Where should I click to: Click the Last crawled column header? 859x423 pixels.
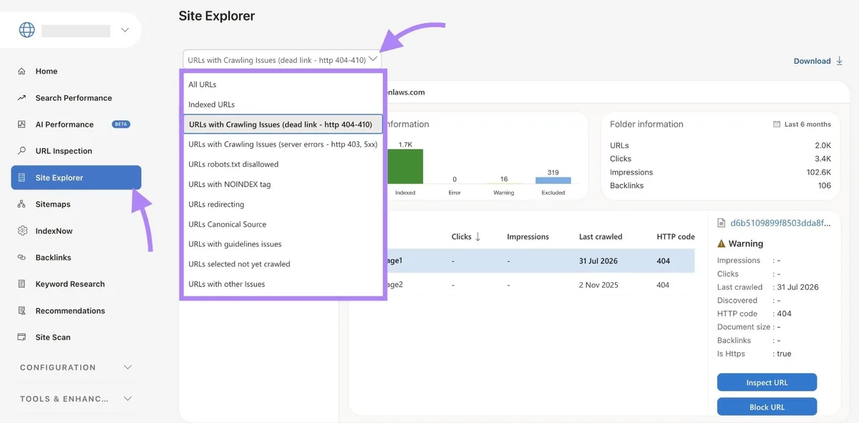[x=601, y=237]
